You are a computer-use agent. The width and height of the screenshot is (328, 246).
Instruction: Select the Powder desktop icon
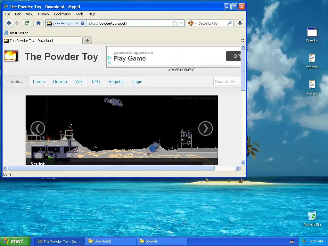[x=312, y=35]
